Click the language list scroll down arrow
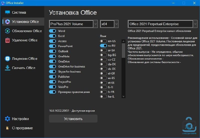Screen dimensions: 200x138 coord(123,96)
